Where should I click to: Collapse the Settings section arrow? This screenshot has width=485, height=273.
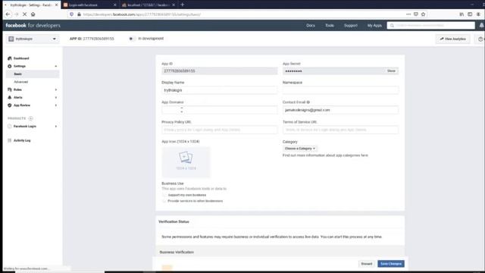(x=56, y=66)
